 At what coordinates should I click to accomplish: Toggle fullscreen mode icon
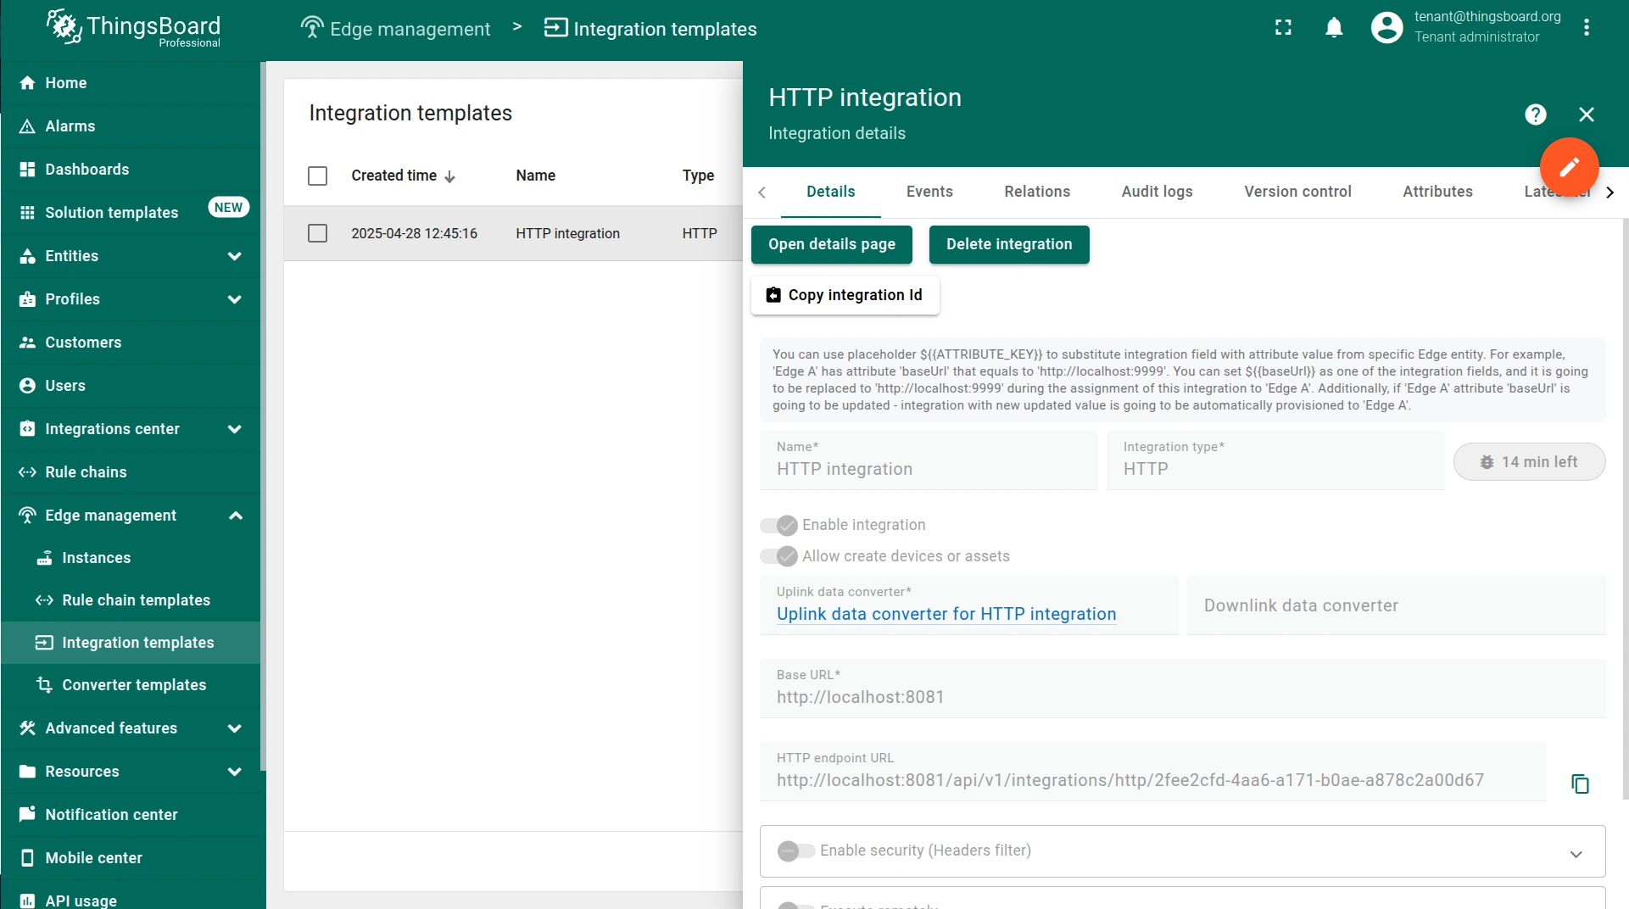(x=1283, y=28)
